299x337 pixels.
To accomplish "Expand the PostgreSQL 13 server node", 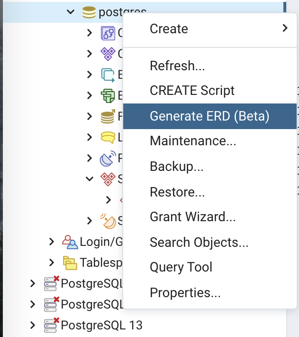I will click(x=32, y=325).
